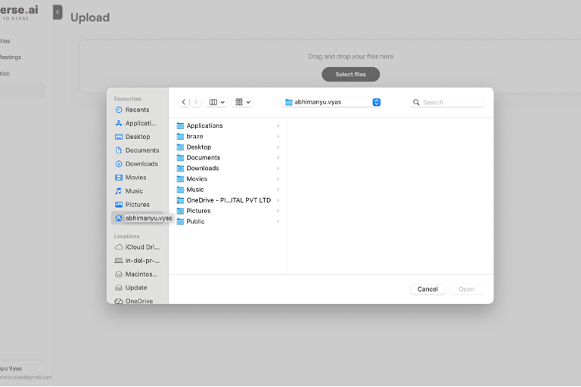Open the Macintosh disk location

[x=137, y=274]
